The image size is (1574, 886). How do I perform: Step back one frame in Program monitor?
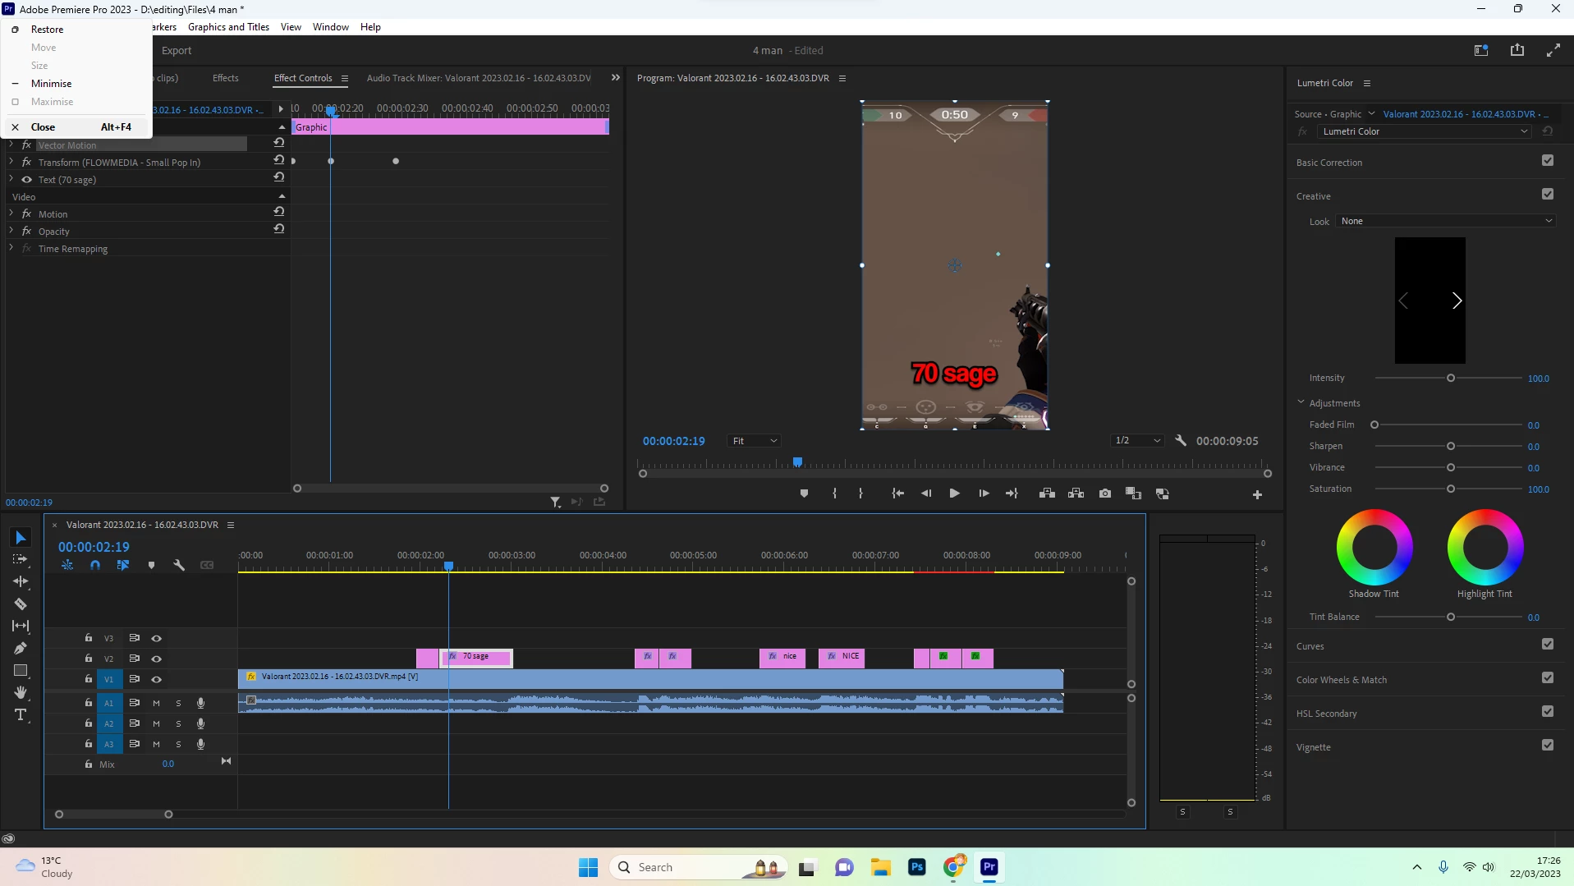926,493
